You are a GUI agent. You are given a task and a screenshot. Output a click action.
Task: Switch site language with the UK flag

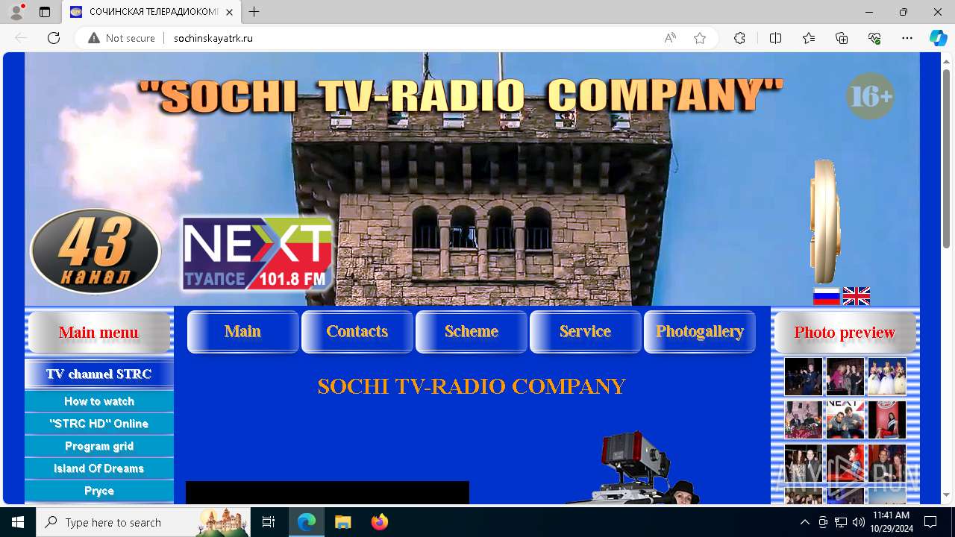(x=857, y=296)
